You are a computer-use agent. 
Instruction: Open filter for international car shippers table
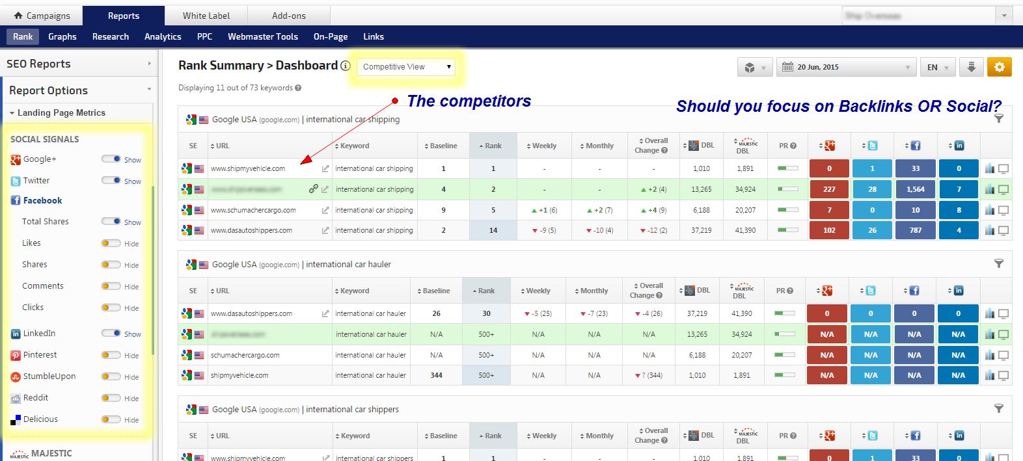(999, 408)
